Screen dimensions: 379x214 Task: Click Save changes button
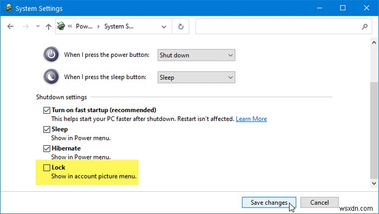click(269, 203)
